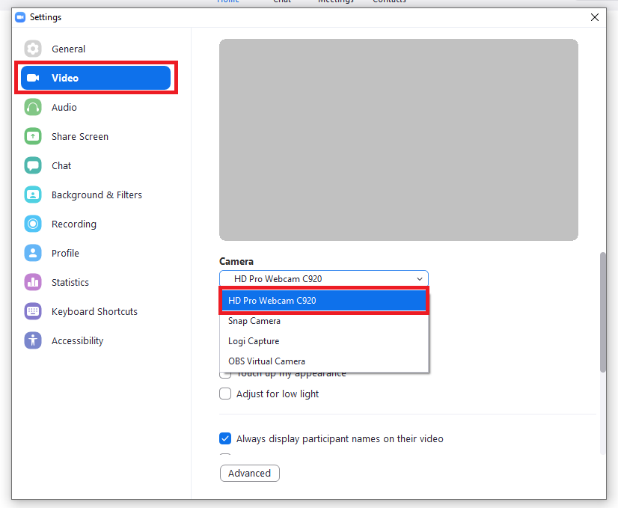Select Logi Capture camera option
This screenshot has width=618, height=508.
coord(323,341)
